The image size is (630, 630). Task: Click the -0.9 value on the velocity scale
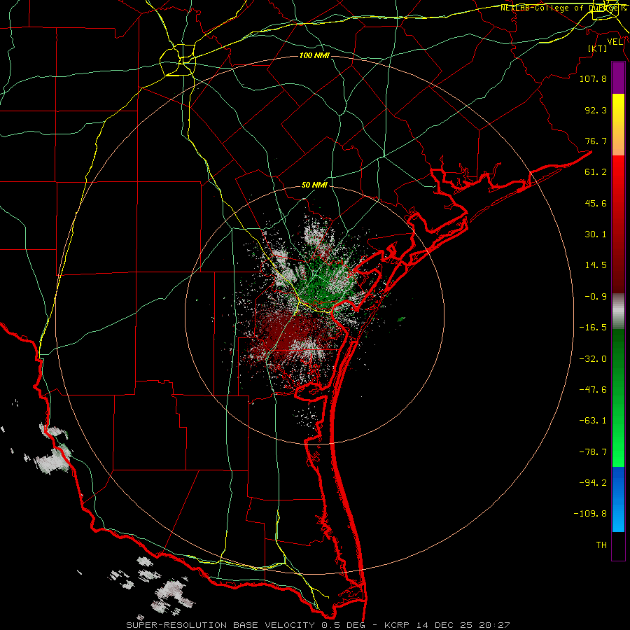pyautogui.click(x=596, y=297)
